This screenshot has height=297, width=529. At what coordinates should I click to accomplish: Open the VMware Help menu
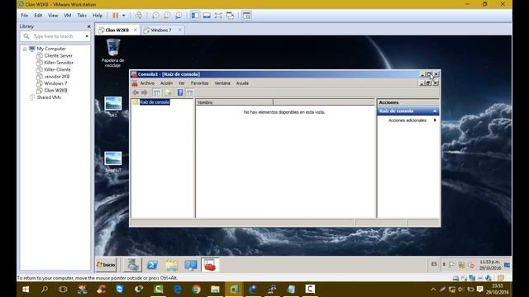(98, 16)
